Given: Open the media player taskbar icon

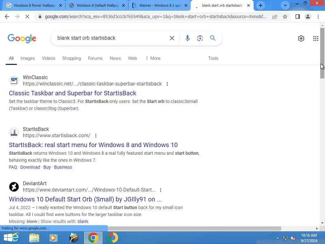Looking at the screenshot, I should coord(53,238).
